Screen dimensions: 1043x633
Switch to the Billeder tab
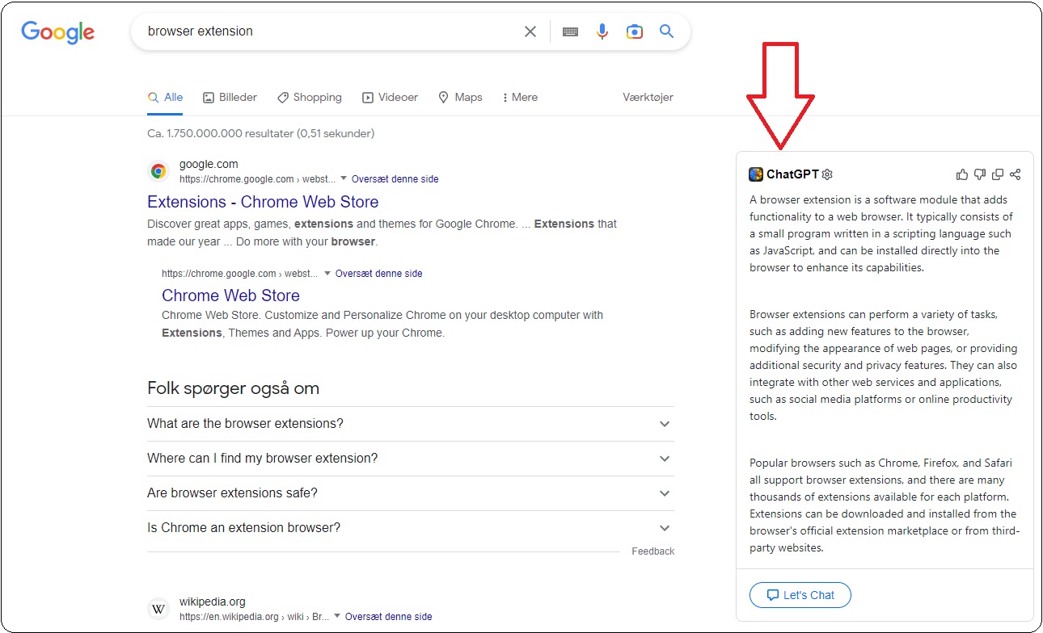click(x=230, y=97)
